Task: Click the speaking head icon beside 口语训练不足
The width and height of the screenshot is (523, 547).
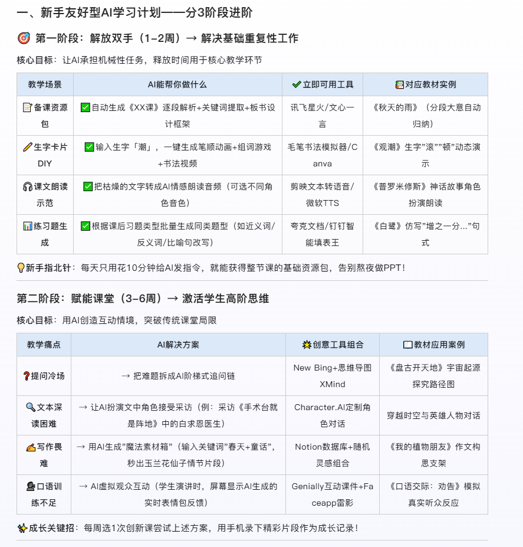Action: tap(30, 487)
